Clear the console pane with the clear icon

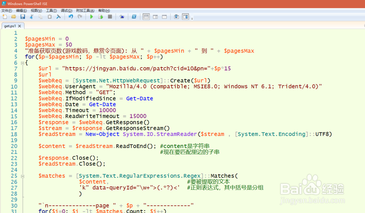[58, 17]
